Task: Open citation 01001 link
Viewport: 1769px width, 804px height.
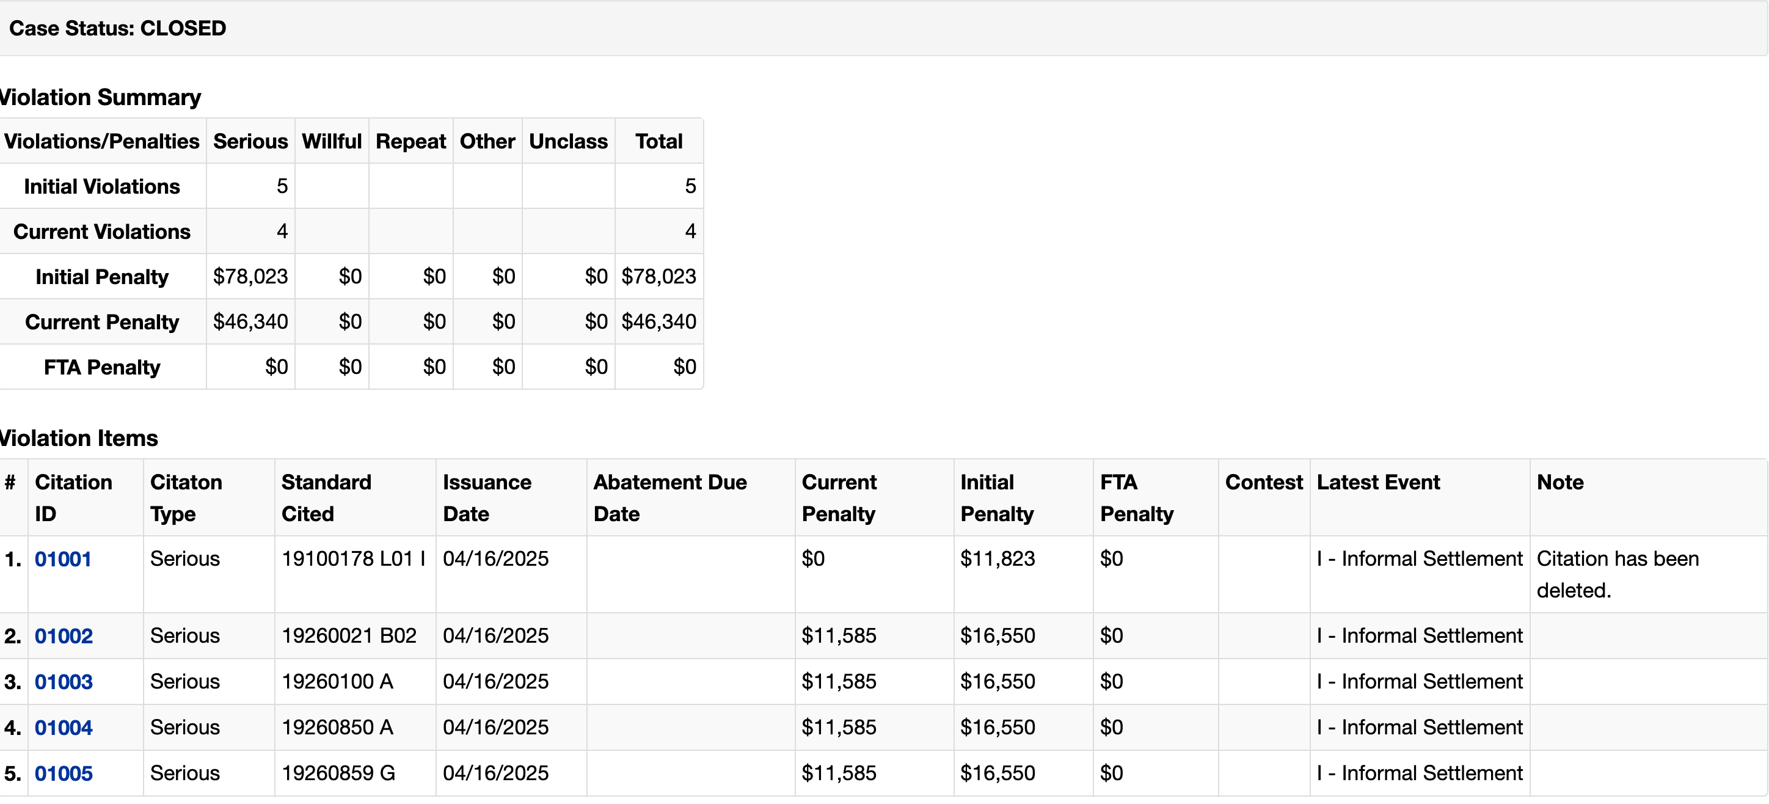Action: click(62, 559)
